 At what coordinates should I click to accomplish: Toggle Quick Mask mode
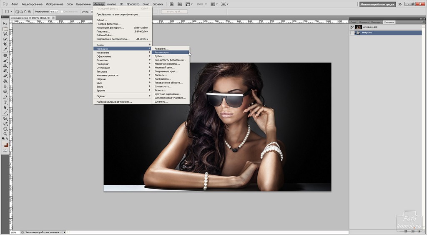5,151
